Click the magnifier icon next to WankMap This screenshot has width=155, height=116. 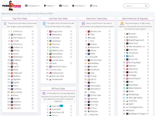click(110, 63)
